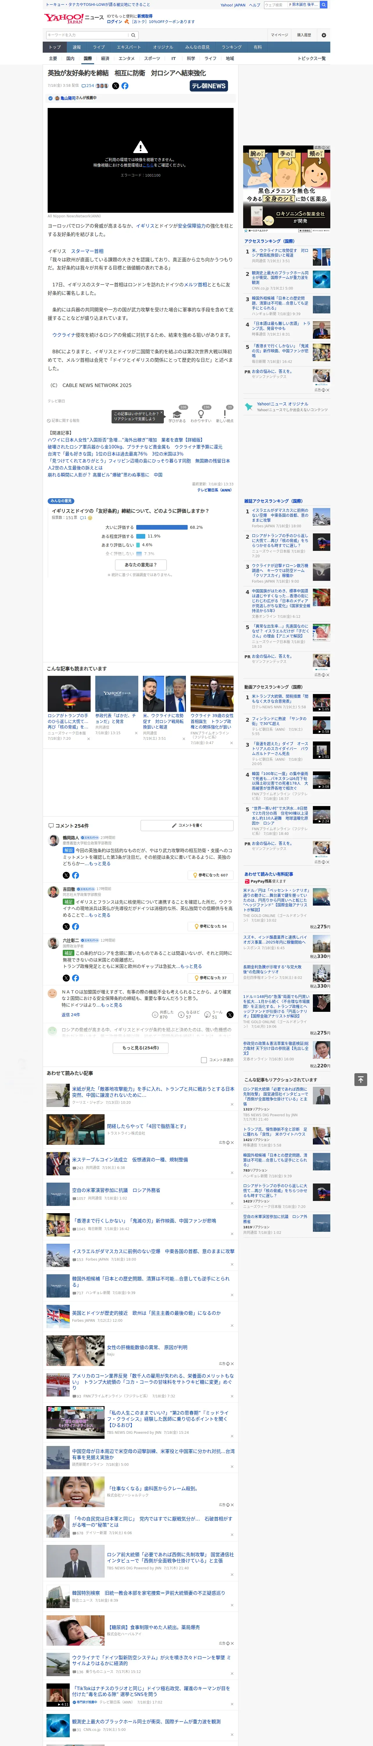
Task: Click the 購入履歴 link
Action: click(x=304, y=35)
